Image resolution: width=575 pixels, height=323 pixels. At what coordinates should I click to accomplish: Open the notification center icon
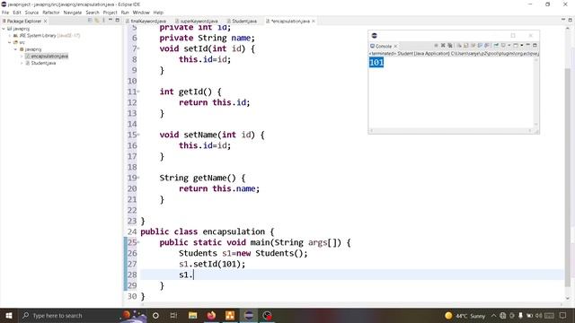pos(563,315)
